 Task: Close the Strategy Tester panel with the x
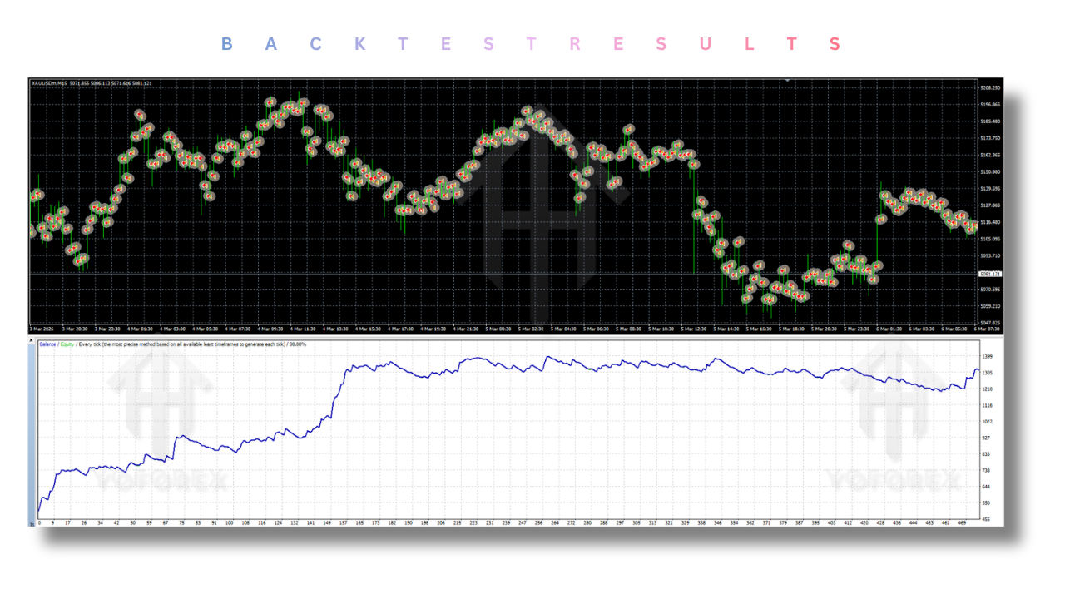32,339
